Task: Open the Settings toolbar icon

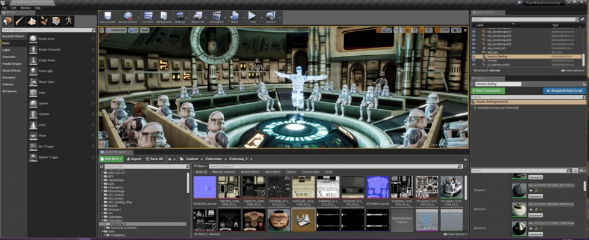Action: (x=180, y=17)
